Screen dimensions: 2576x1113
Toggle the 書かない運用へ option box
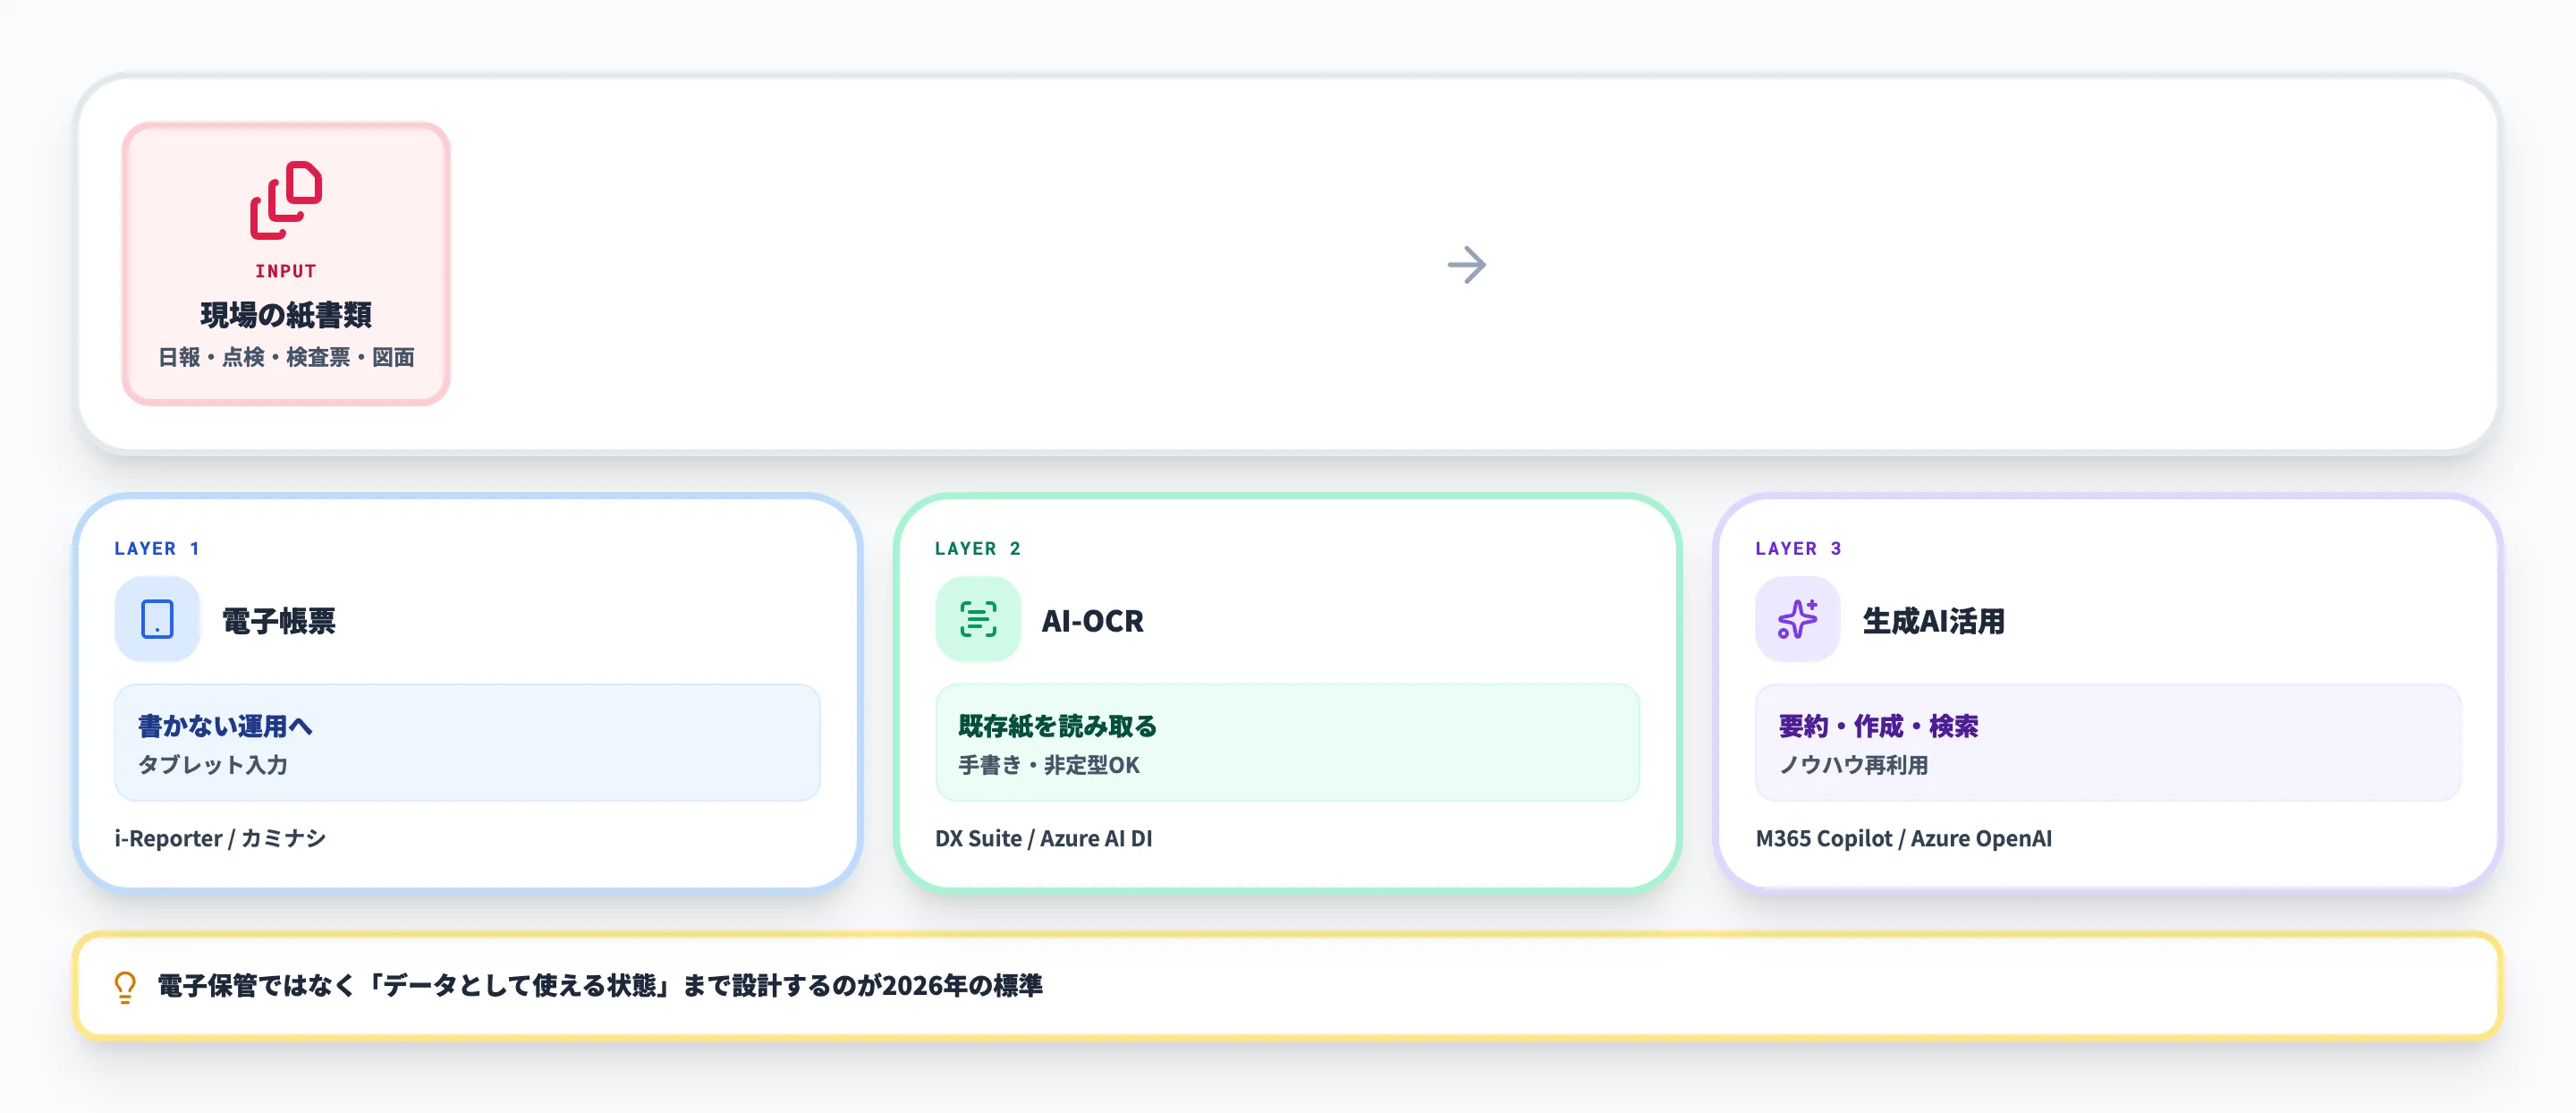[x=467, y=742]
